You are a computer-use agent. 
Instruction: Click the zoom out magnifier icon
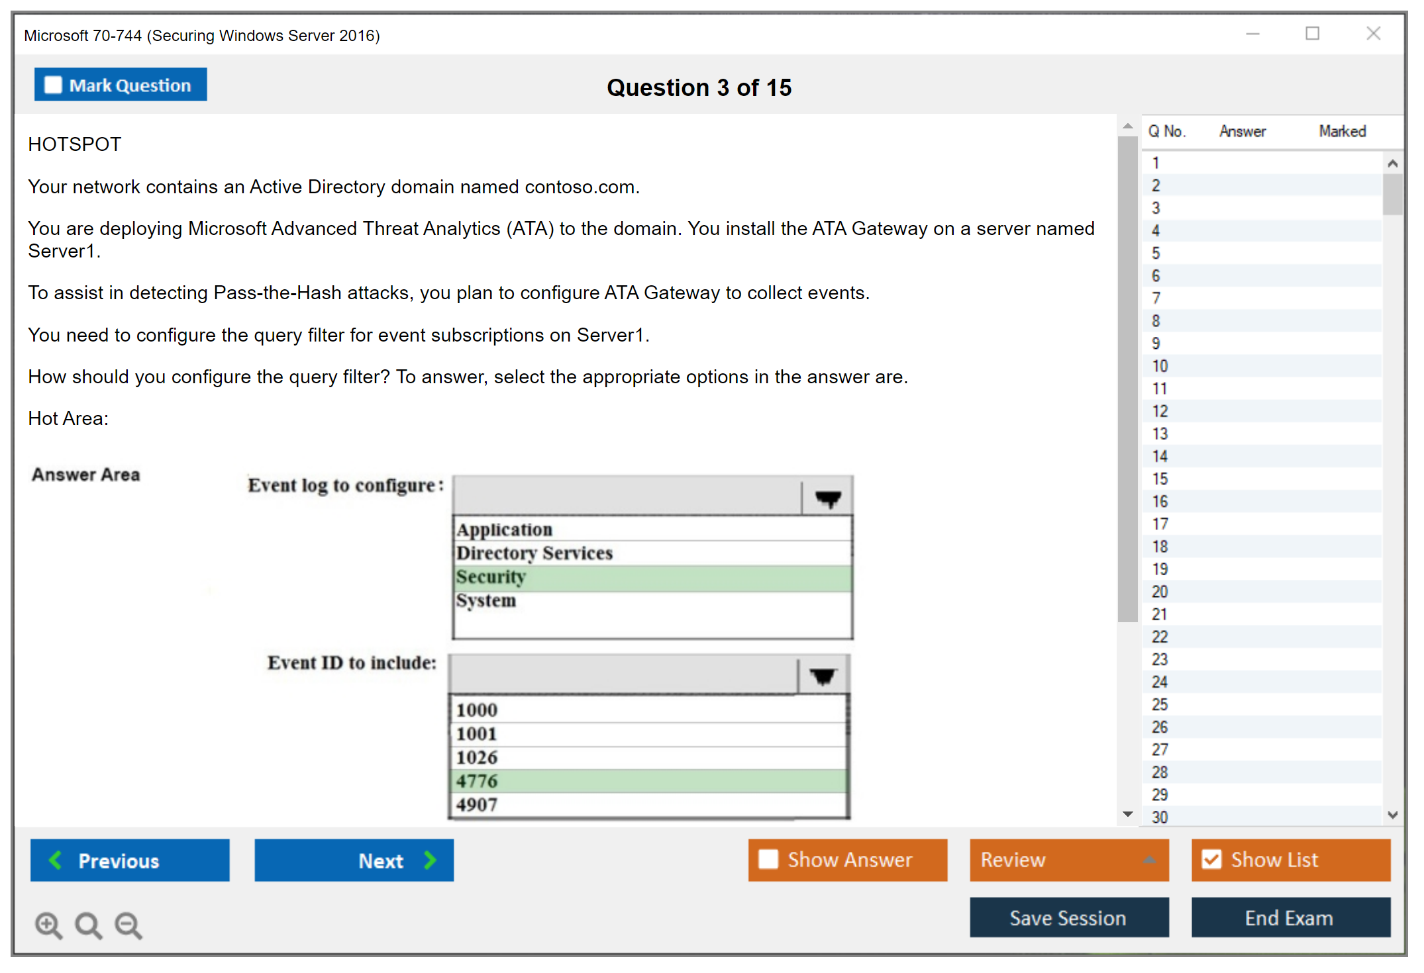(128, 925)
